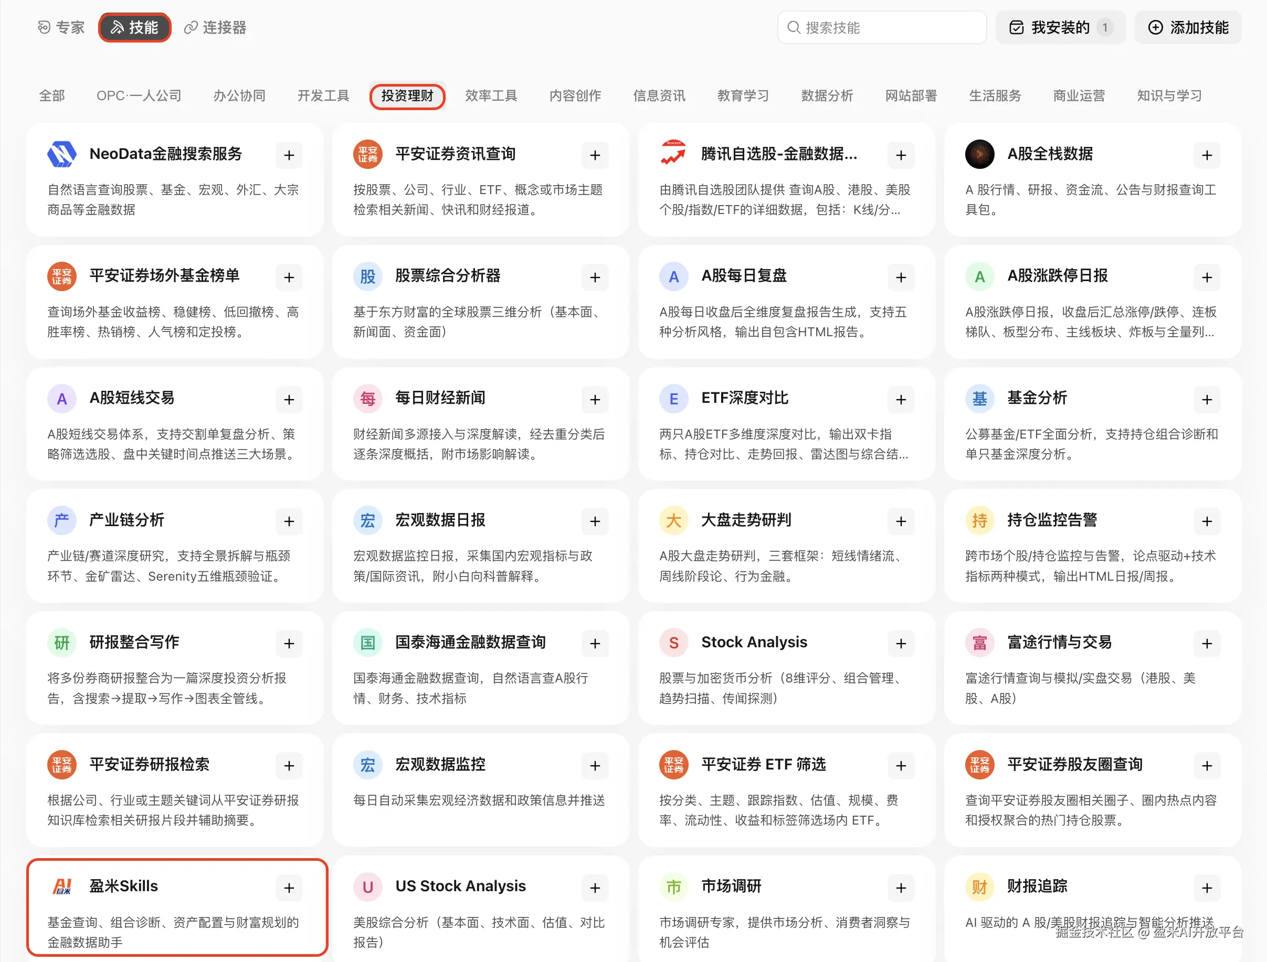Add A股每日复盘 skill via plus icon
This screenshot has width=1267, height=962.
[x=901, y=277]
